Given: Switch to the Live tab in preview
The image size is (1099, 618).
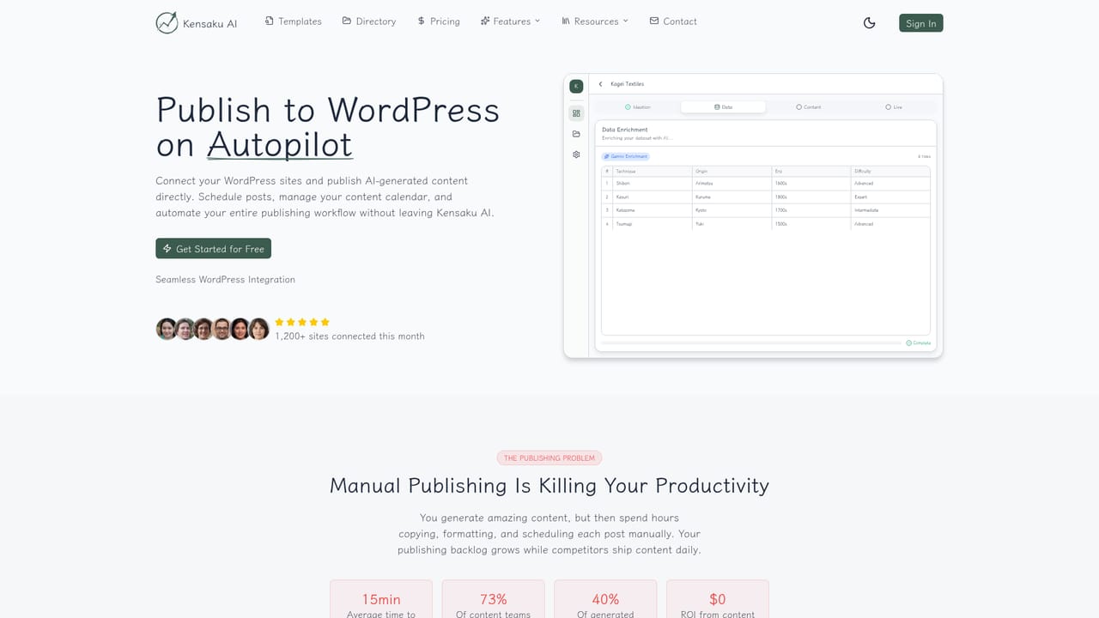Looking at the screenshot, I should click(x=894, y=107).
